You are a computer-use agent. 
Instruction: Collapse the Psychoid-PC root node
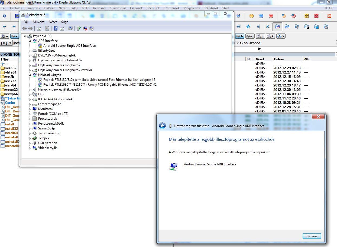coord(25,36)
